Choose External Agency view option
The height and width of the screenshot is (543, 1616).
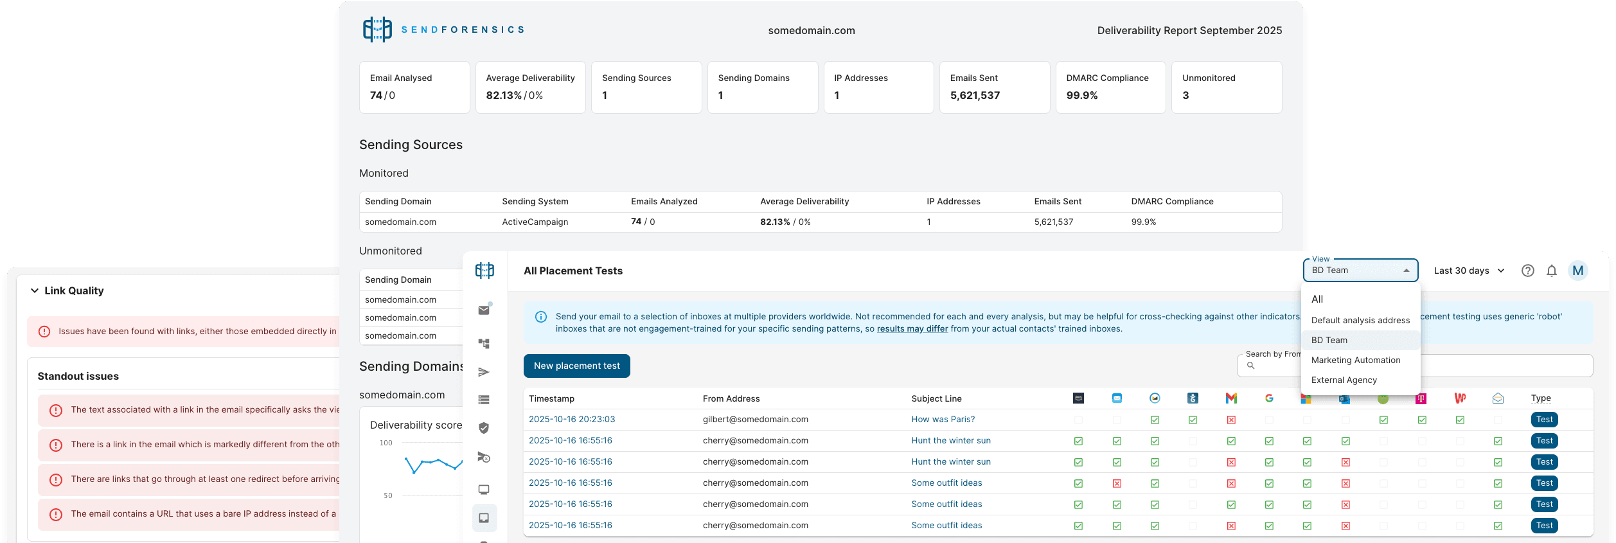point(1344,380)
